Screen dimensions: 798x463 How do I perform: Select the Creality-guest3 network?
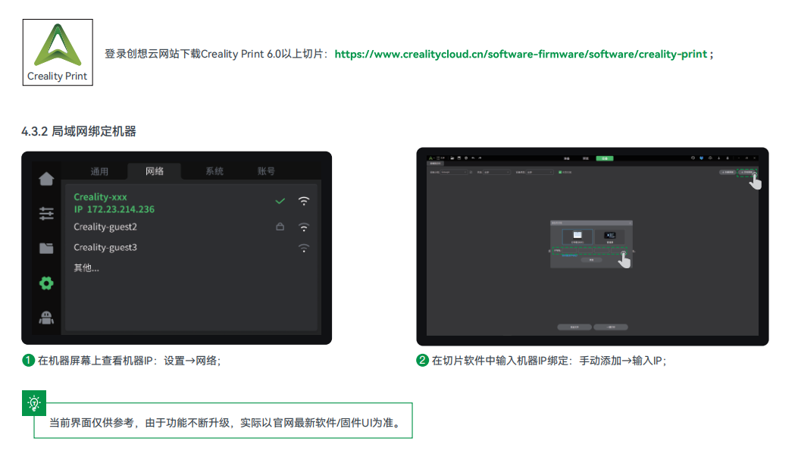105,247
